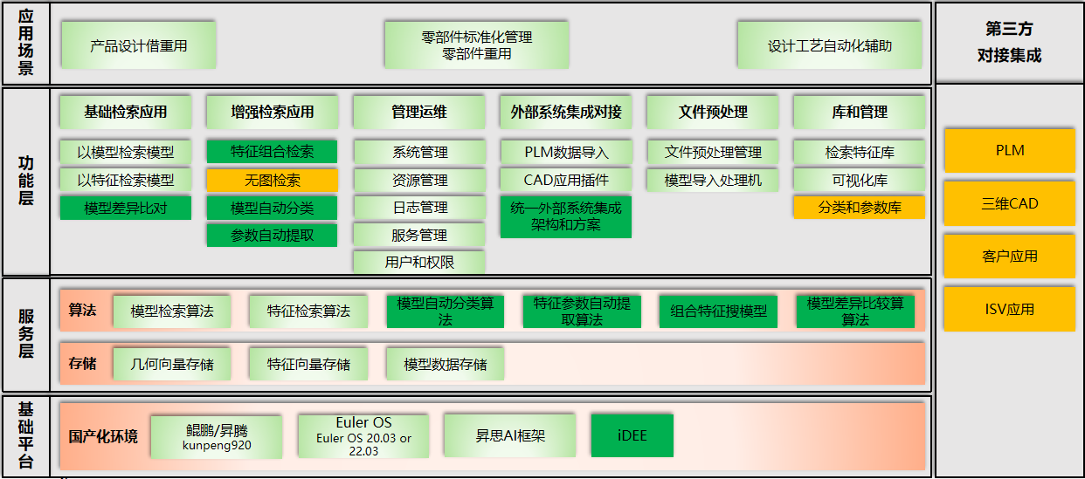This screenshot has width=1085, height=479.
Task: Select the 三维CAD third-party box
Action: (x=1009, y=203)
